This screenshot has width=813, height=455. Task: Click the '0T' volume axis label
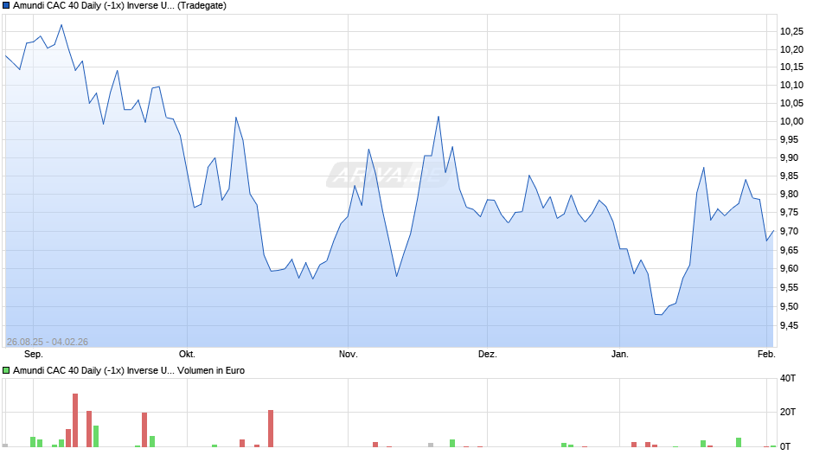(785, 446)
